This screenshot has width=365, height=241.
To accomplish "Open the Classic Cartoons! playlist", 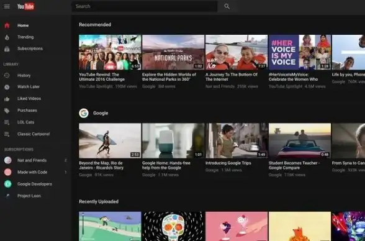I will (x=34, y=134).
